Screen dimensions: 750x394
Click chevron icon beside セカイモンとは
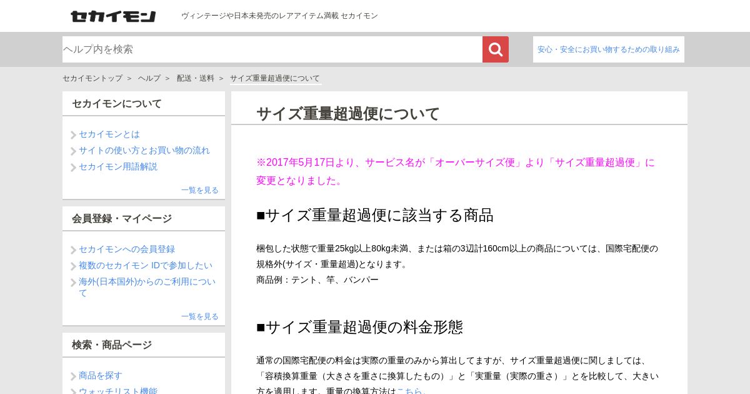73,135
